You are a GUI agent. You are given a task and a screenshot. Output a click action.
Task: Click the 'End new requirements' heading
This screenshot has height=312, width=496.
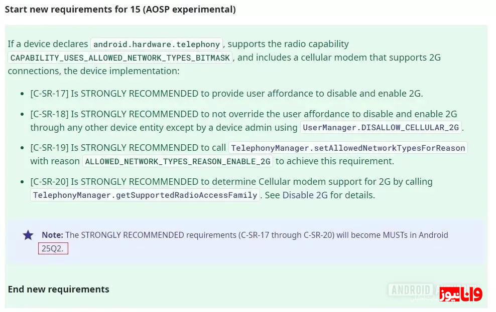[x=58, y=289]
